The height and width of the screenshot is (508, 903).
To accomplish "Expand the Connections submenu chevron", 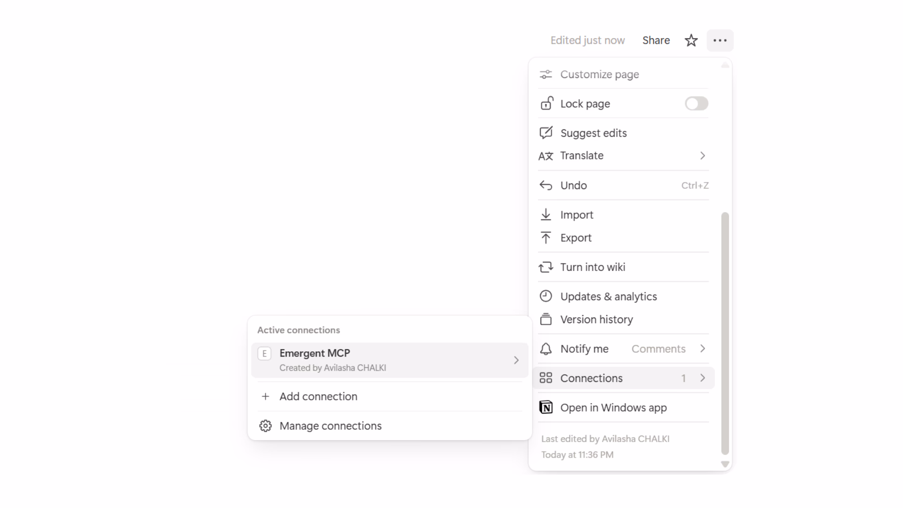I will click(x=703, y=378).
